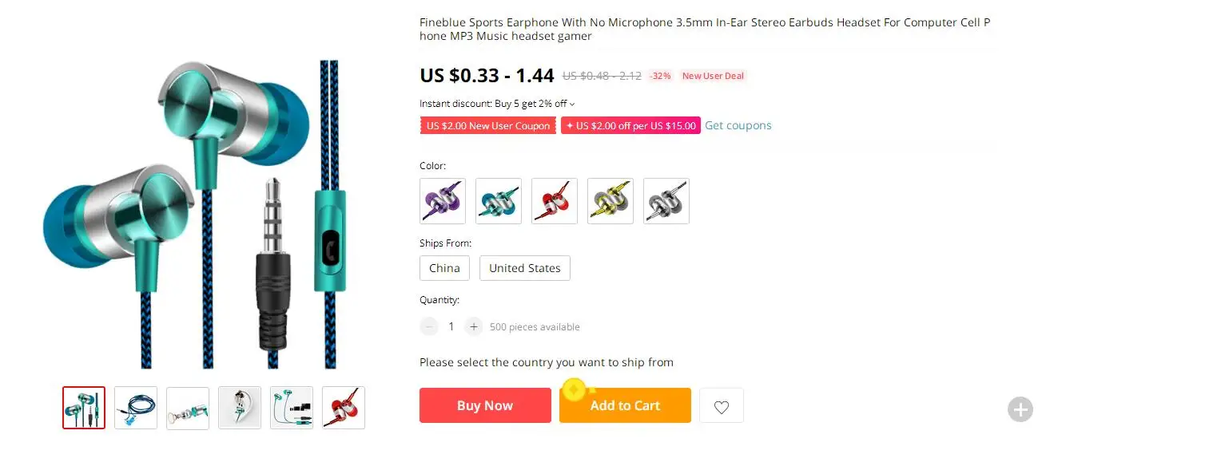1217x458 pixels.
Task: Choose the gray earphone color option
Action: click(666, 201)
